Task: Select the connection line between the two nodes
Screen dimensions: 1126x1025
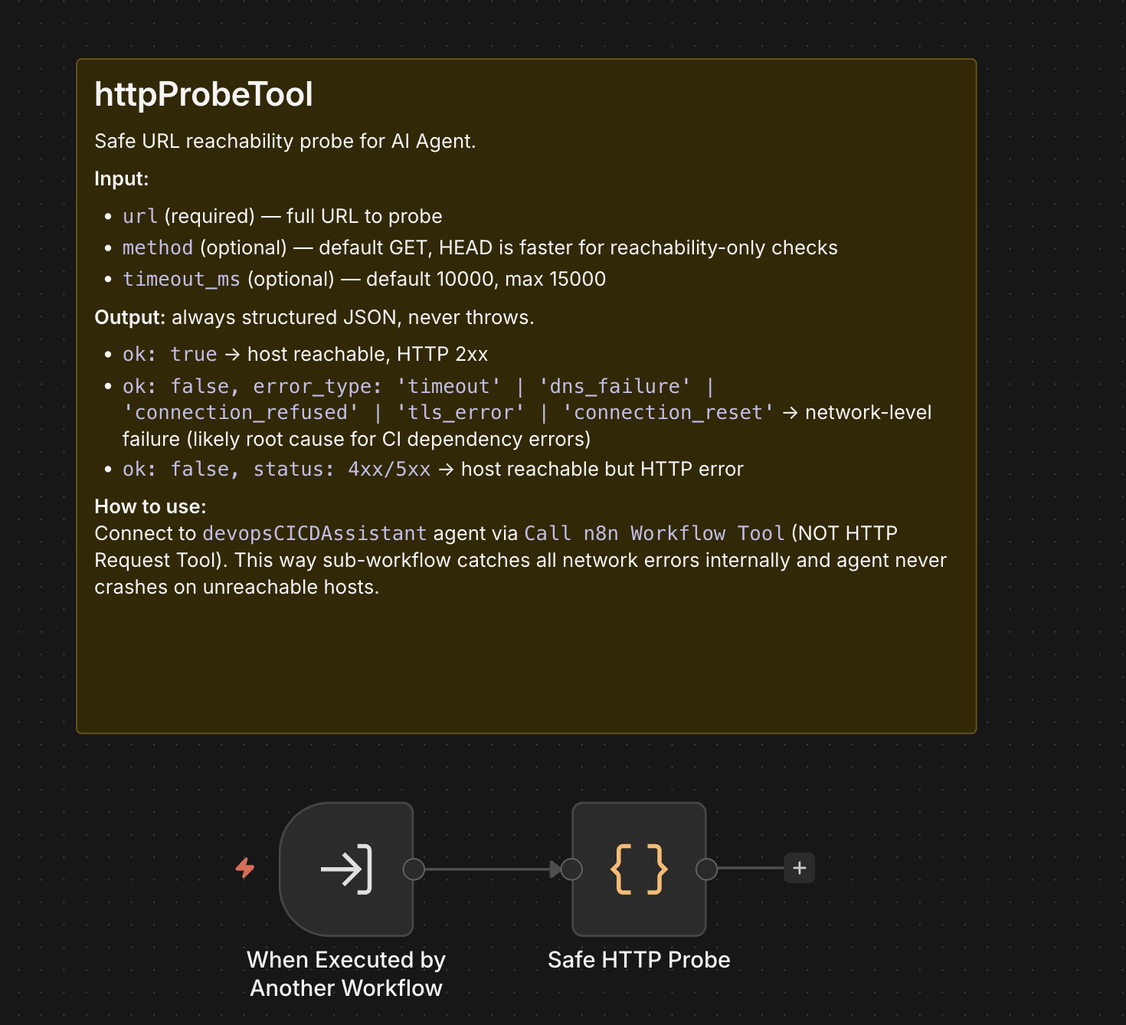Action: (x=487, y=869)
